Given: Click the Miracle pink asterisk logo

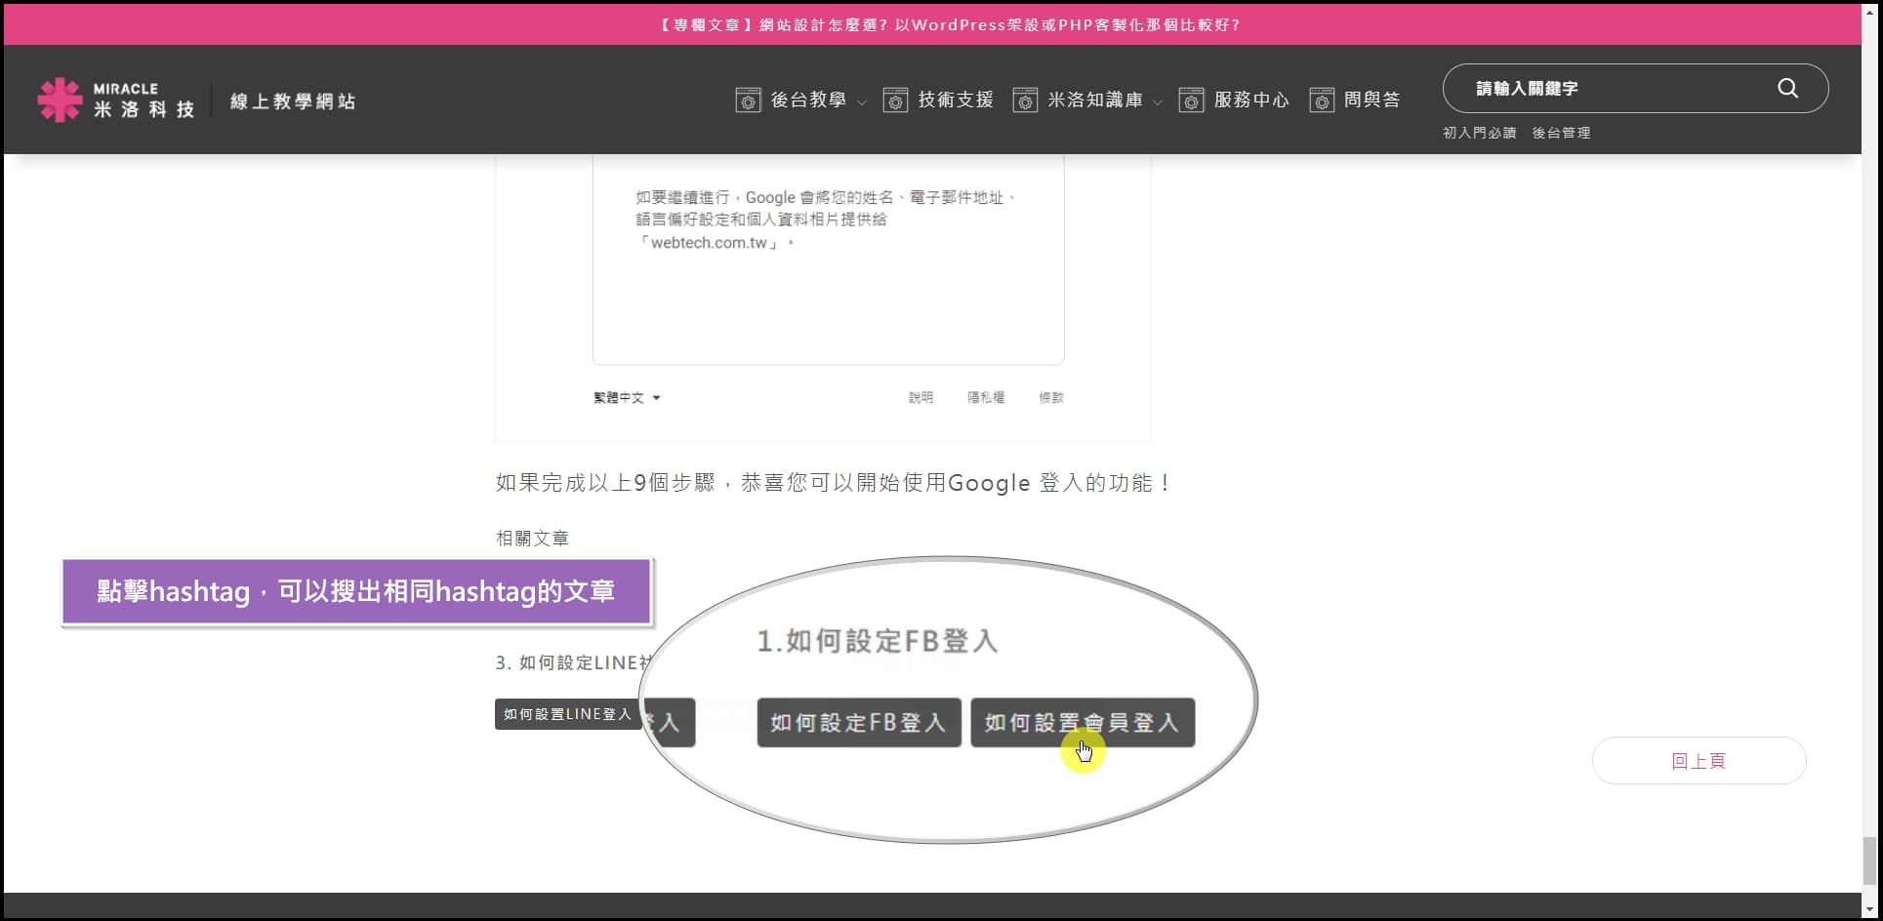Looking at the screenshot, I should tap(59, 100).
